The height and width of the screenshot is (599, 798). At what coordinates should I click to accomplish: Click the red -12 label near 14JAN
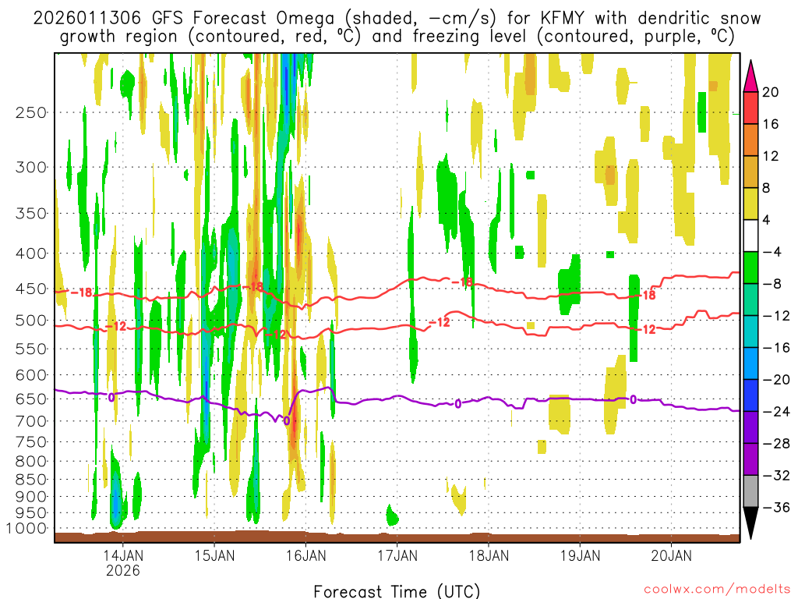(116, 327)
